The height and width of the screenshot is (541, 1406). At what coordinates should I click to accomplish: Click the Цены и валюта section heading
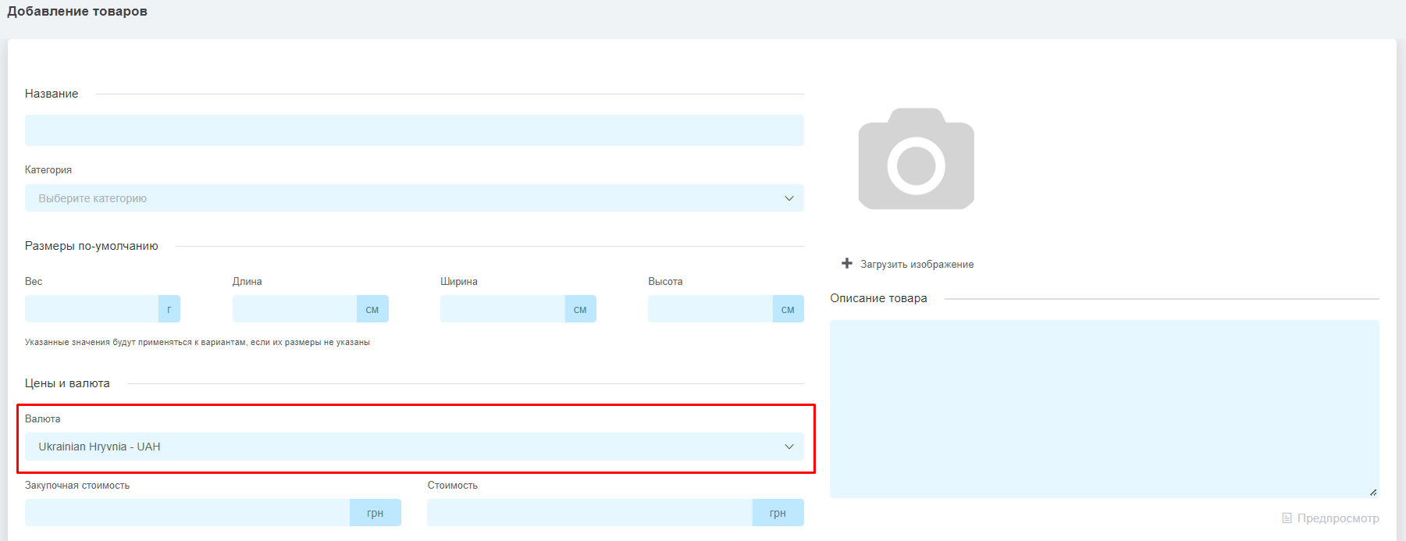click(x=67, y=383)
